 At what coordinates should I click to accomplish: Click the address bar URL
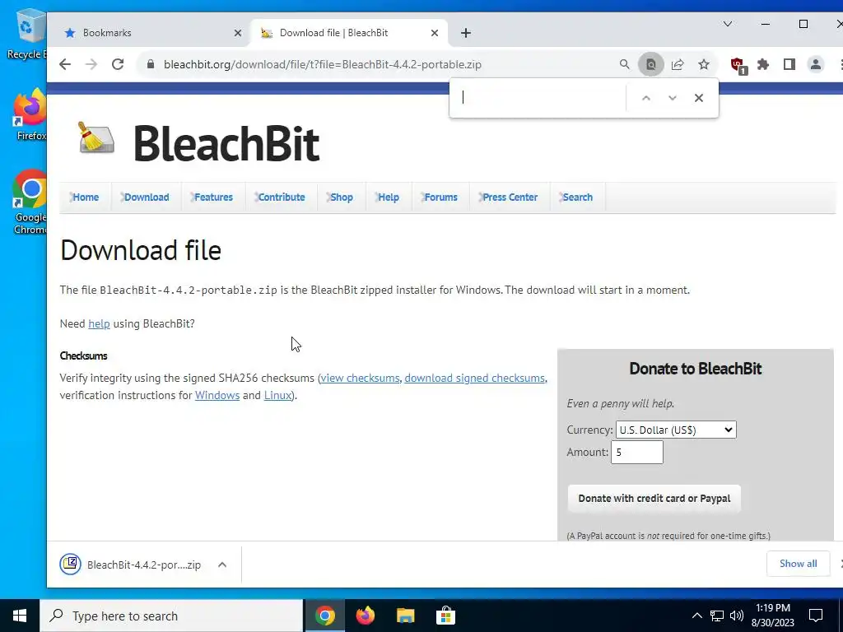[323, 64]
